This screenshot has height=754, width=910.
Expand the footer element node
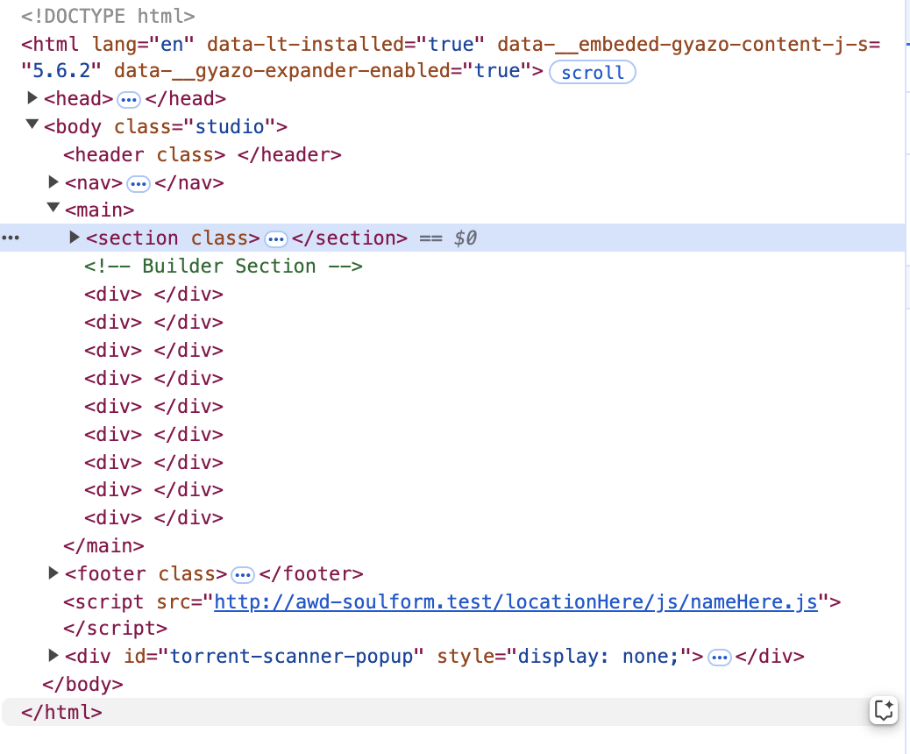pyautogui.click(x=53, y=573)
